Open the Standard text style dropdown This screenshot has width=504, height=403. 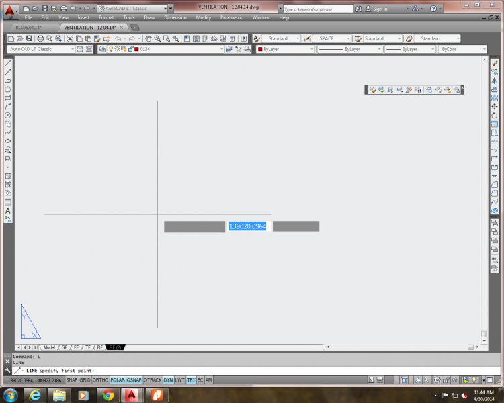[281, 38]
